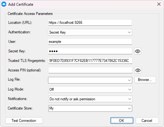Click the app logo in title bar
Viewport: 164px width, 127px height.
(4, 4)
